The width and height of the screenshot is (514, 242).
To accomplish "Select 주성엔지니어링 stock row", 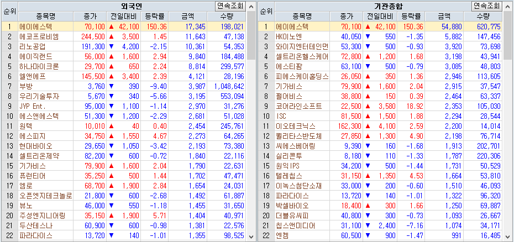I will point(124,216).
